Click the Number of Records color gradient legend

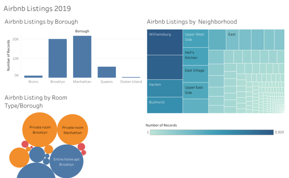coord(211,133)
